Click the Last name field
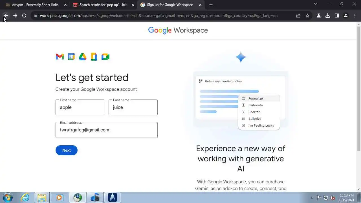Image resolution: width=361 pixels, height=203 pixels. coord(133,107)
